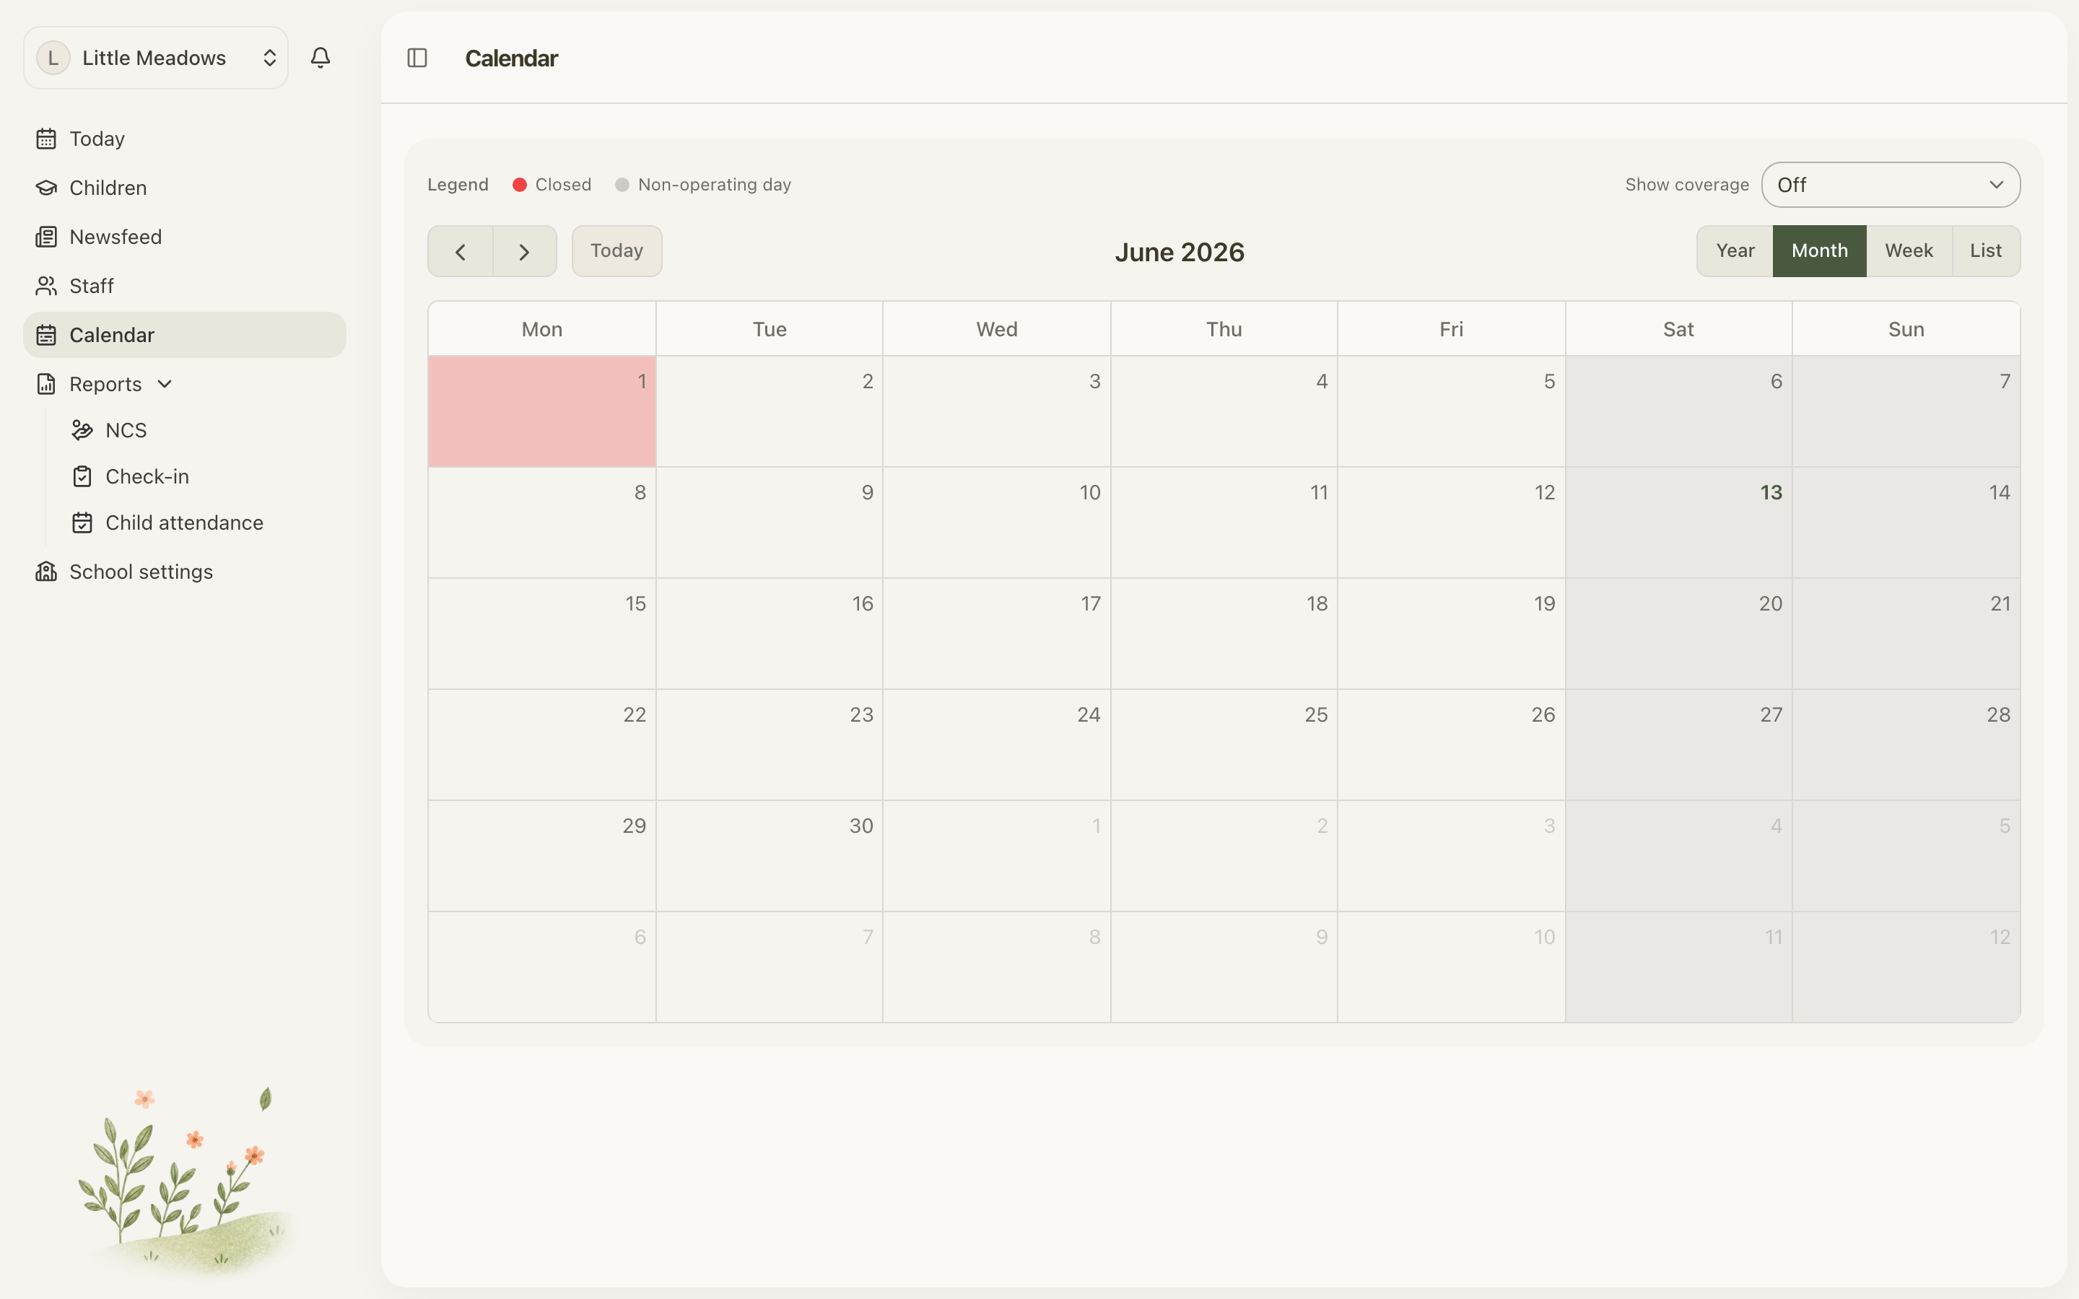Image resolution: width=2079 pixels, height=1299 pixels.
Task: Select June 24 on the calendar
Action: pos(996,744)
